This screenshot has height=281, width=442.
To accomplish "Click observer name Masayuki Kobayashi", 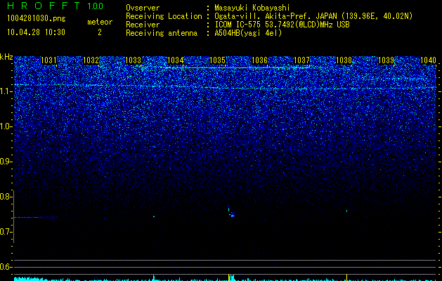I will pos(252,8).
